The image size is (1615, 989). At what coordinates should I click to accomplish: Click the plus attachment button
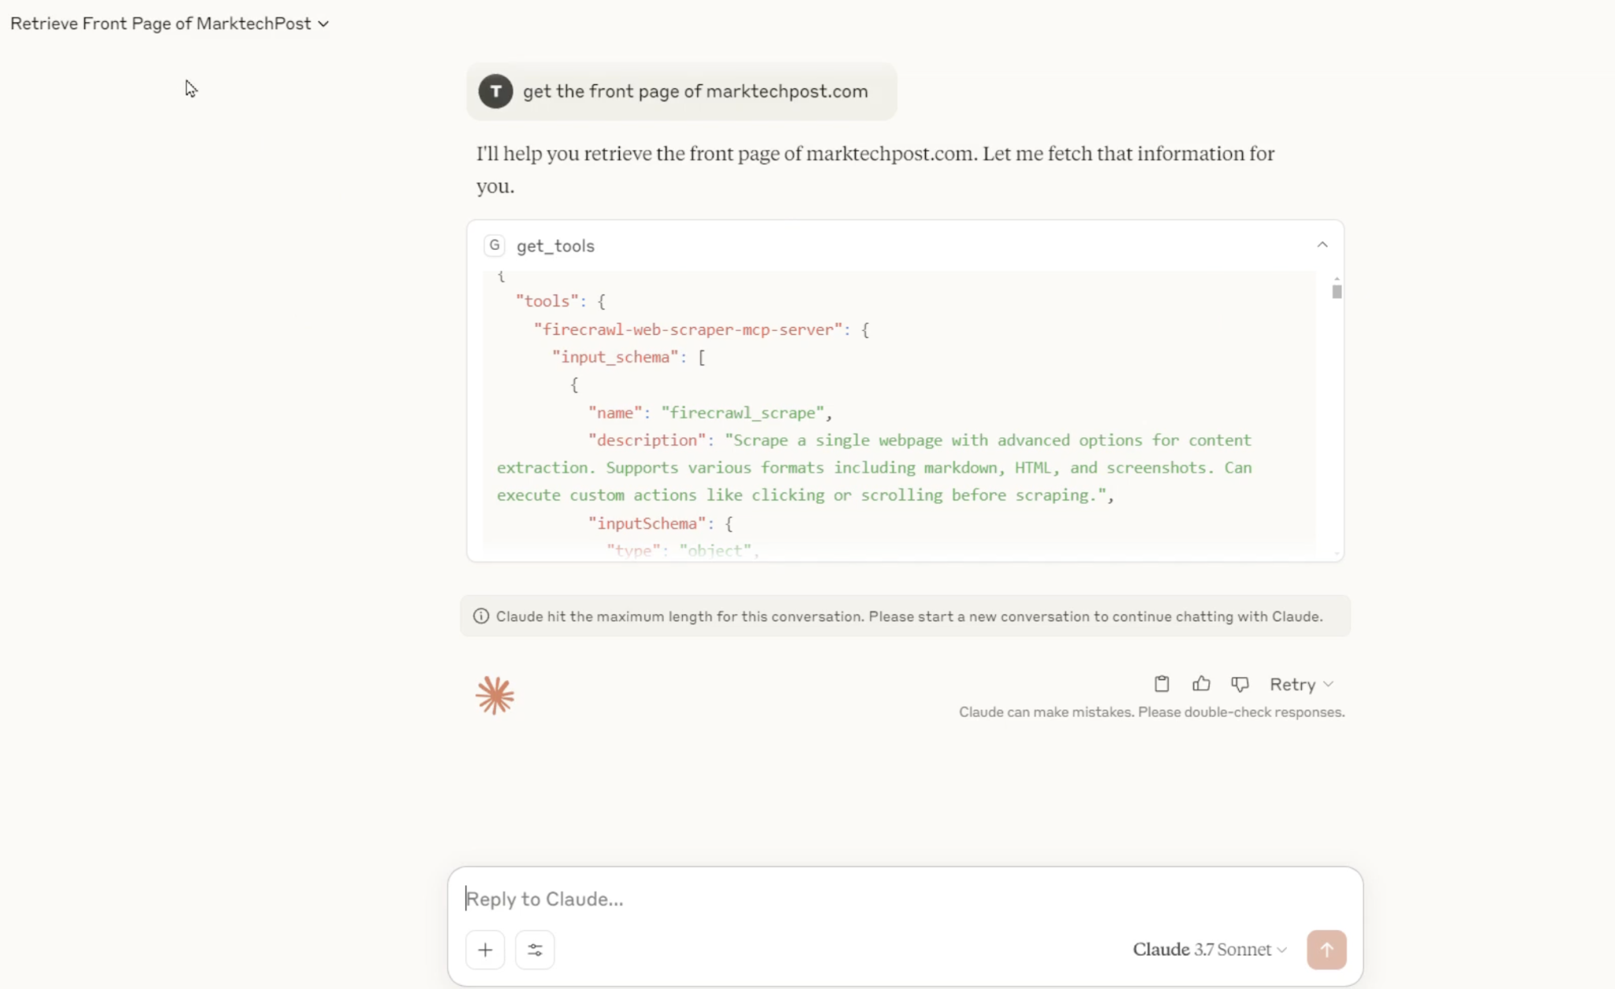coord(485,950)
